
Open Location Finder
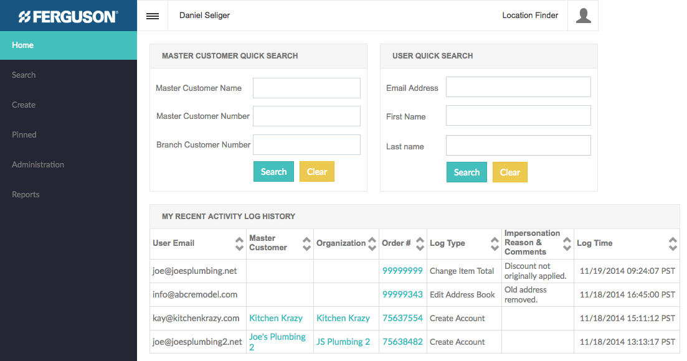pos(530,16)
